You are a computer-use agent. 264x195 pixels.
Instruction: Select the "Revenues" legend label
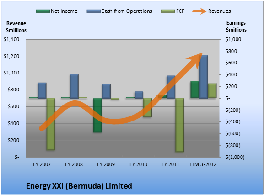click(219, 11)
